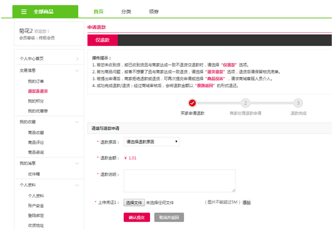
Task: Click the 操作提示 heading
Action: coord(102,58)
